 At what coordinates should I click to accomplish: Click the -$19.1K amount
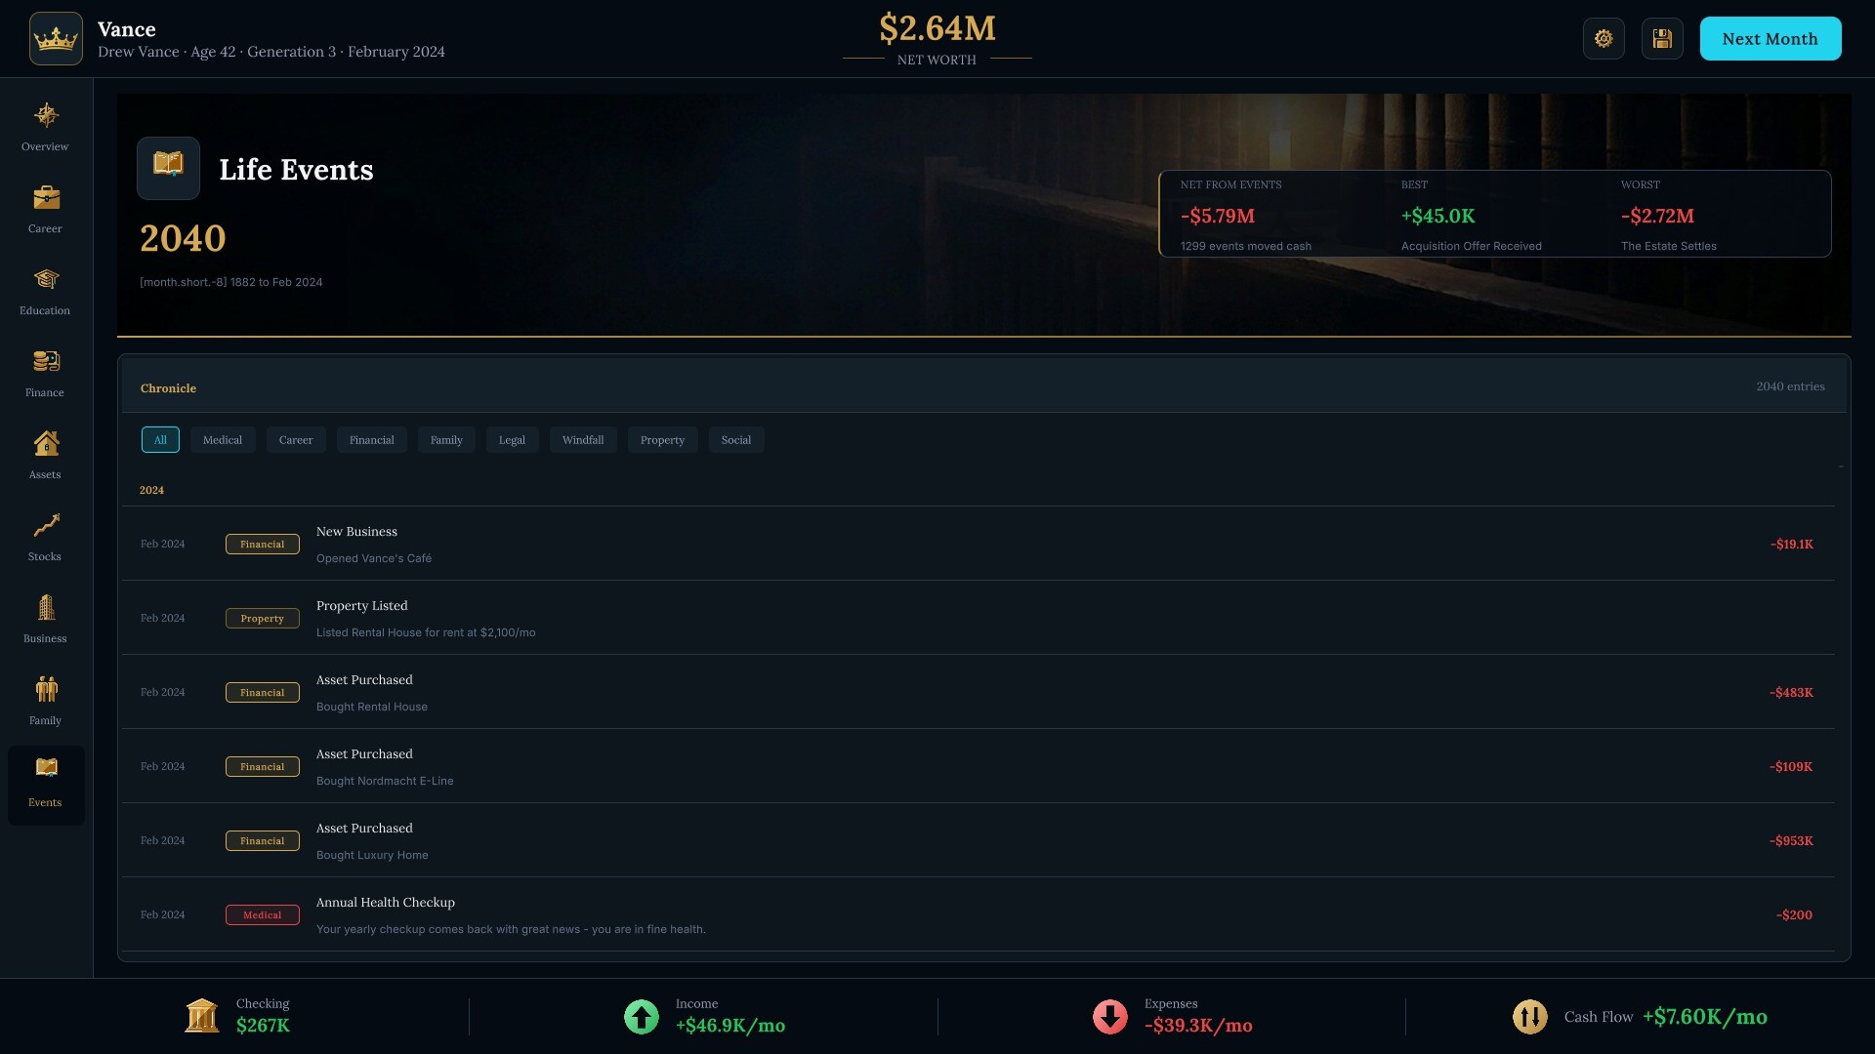click(x=1791, y=545)
